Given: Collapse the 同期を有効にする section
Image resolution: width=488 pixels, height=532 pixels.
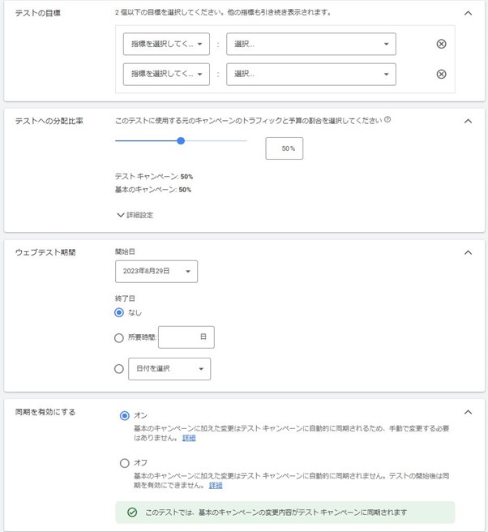Looking at the screenshot, I should [x=468, y=412].
